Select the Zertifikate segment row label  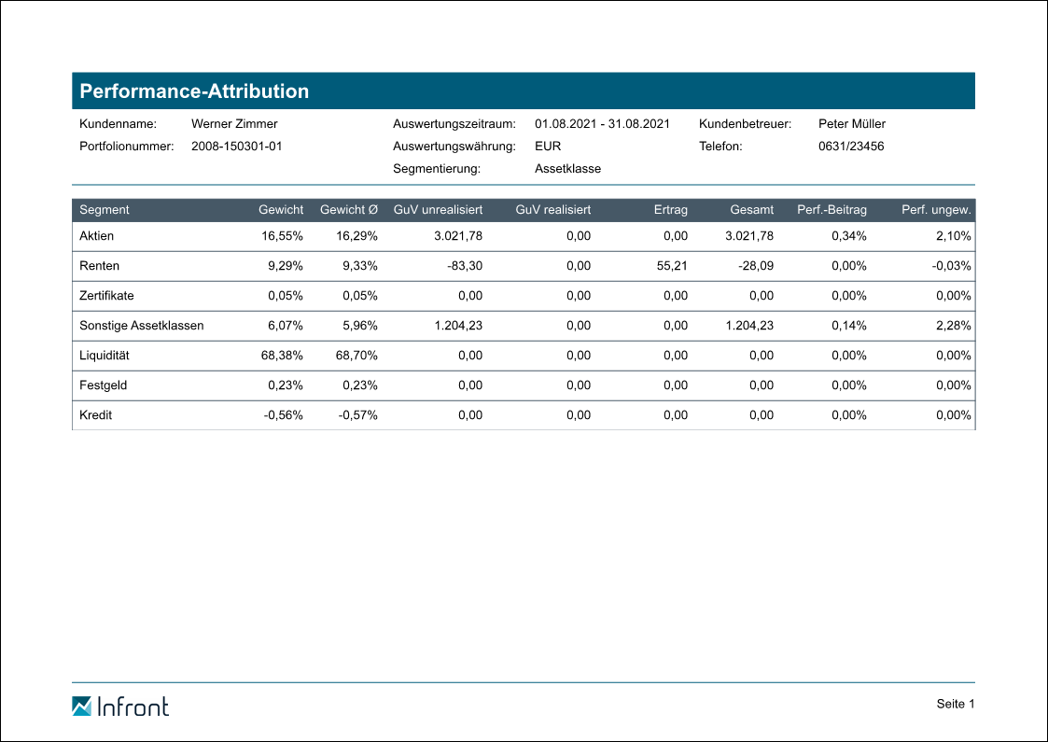[106, 296]
